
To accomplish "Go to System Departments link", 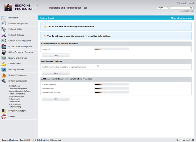I will click(16, 97).
